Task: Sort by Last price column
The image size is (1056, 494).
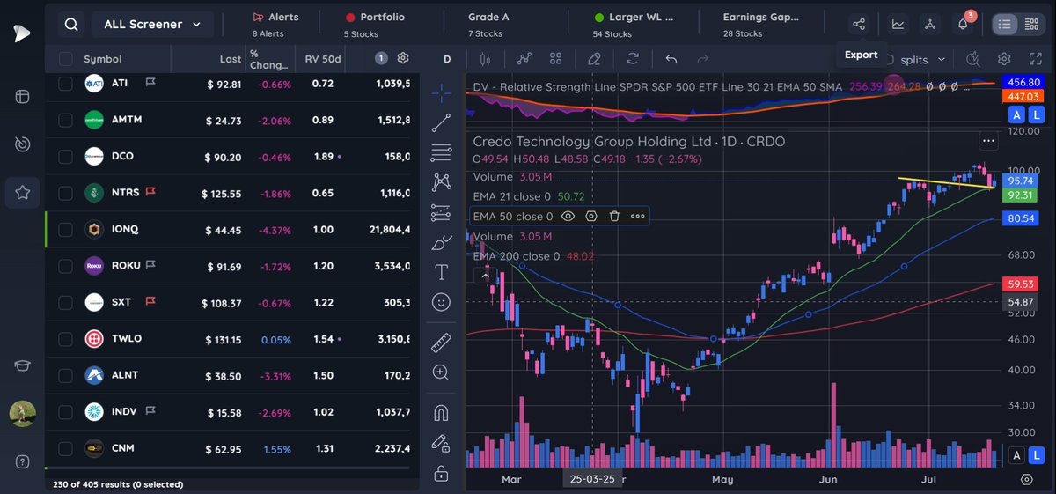Action: [x=231, y=59]
